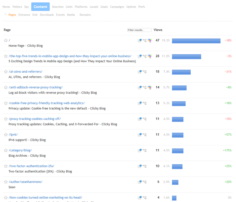Image resolution: width=236 pixels, height=202 pixels.
Task: Click the path flow icon for /category/blog/
Action: click(x=144, y=151)
